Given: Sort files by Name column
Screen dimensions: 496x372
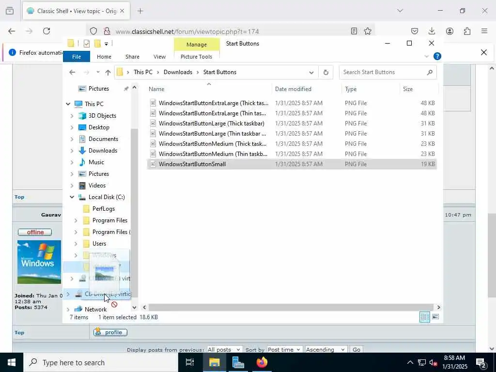Looking at the screenshot, I should point(209,89).
